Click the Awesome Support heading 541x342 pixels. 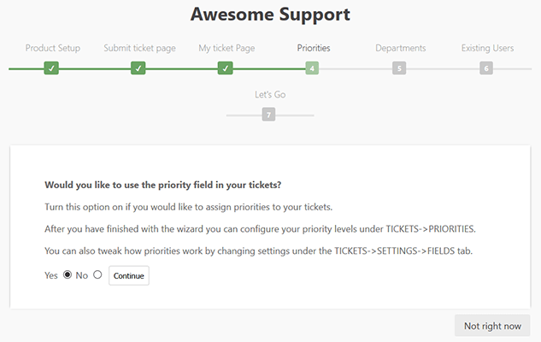click(270, 15)
